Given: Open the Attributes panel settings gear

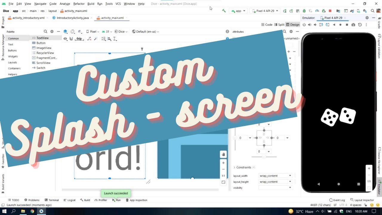Looking at the screenshot, I should [291, 31].
